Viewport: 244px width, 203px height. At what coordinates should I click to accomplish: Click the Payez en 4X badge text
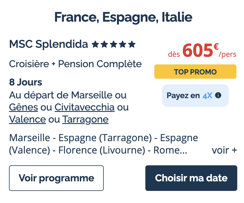(189, 95)
